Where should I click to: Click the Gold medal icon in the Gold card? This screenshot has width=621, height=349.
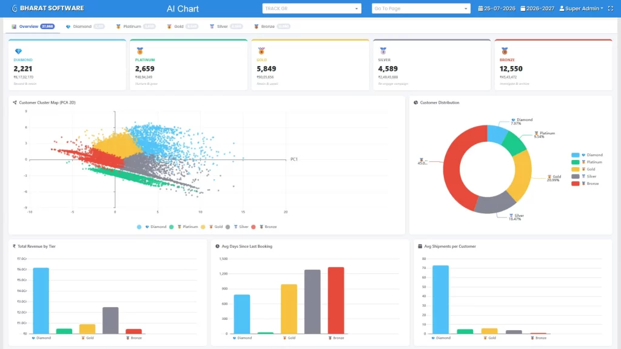click(261, 51)
